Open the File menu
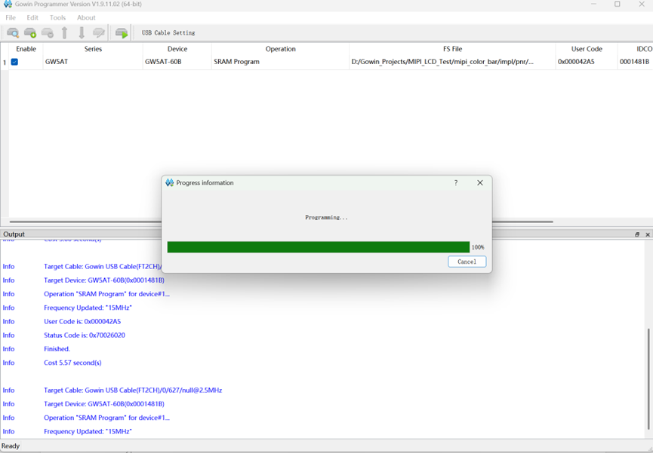 click(x=11, y=17)
